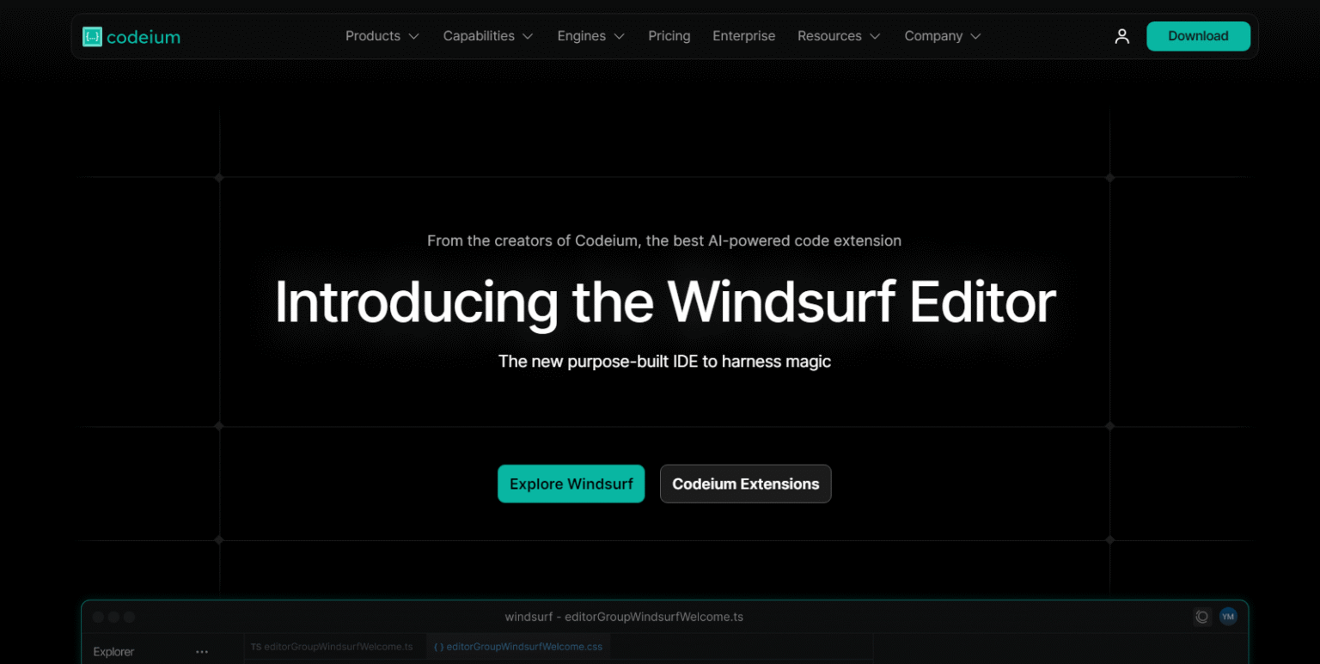Screen dimensions: 1320x664
Task: Click the Explore Windsurf button
Action: point(571,484)
